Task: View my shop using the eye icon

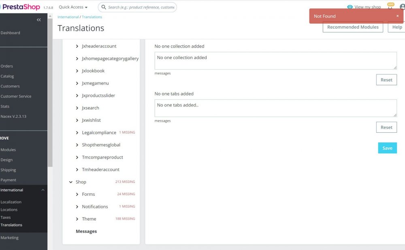Action: (350, 7)
